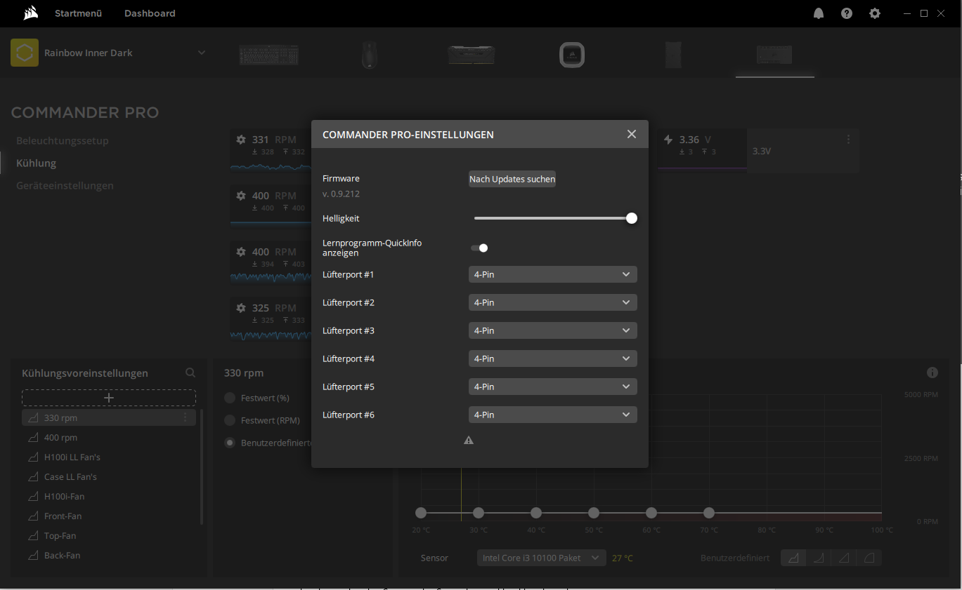The image size is (962, 590).
Task: Click curve icon beside 400 rpm preset
Action: coord(32,438)
